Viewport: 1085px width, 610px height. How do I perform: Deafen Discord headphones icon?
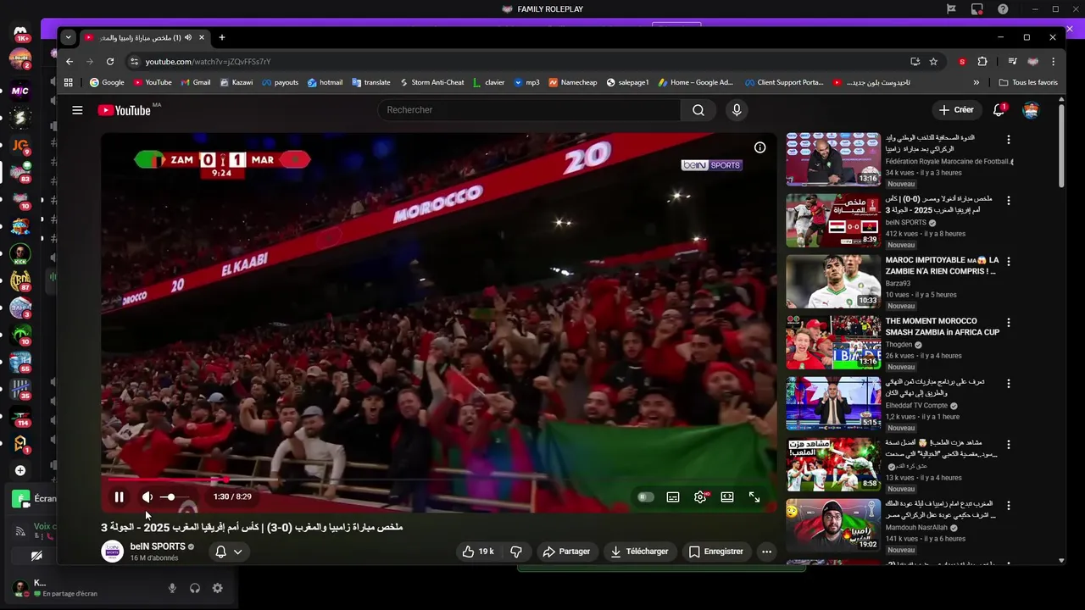pos(195,588)
